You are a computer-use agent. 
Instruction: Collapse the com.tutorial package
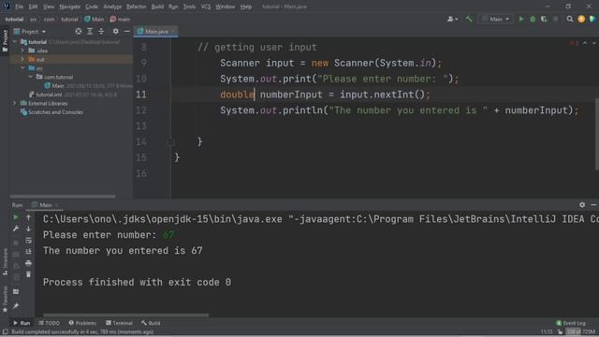click(31, 77)
